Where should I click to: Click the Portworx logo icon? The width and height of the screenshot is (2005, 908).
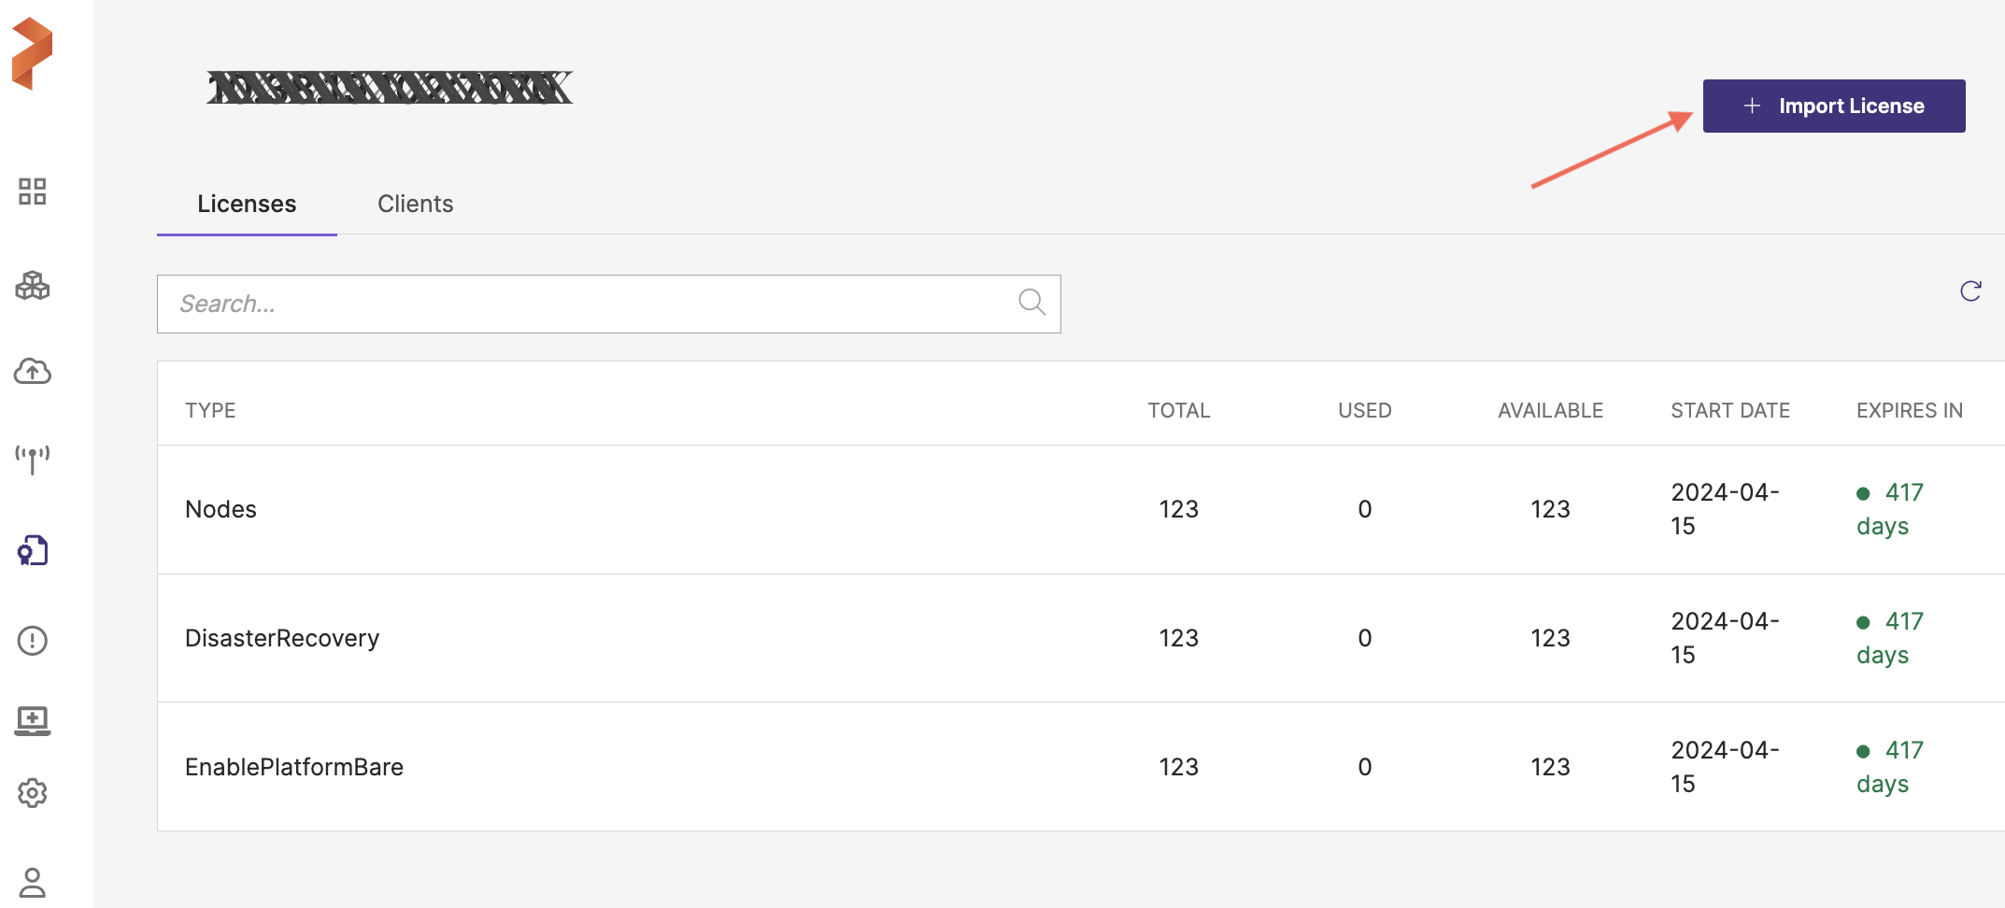click(x=32, y=53)
